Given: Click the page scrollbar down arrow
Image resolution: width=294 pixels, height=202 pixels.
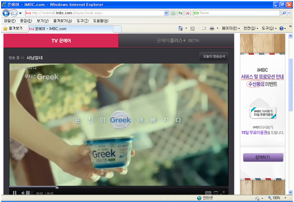Looking at the screenshot, I should click(x=291, y=192).
